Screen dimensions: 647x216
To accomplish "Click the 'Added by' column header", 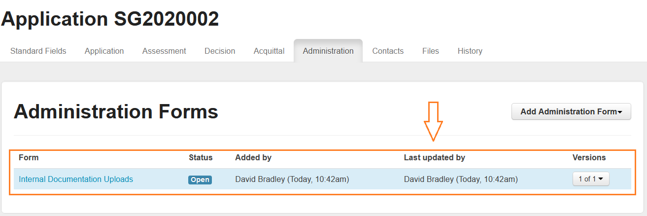I will click(253, 157).
